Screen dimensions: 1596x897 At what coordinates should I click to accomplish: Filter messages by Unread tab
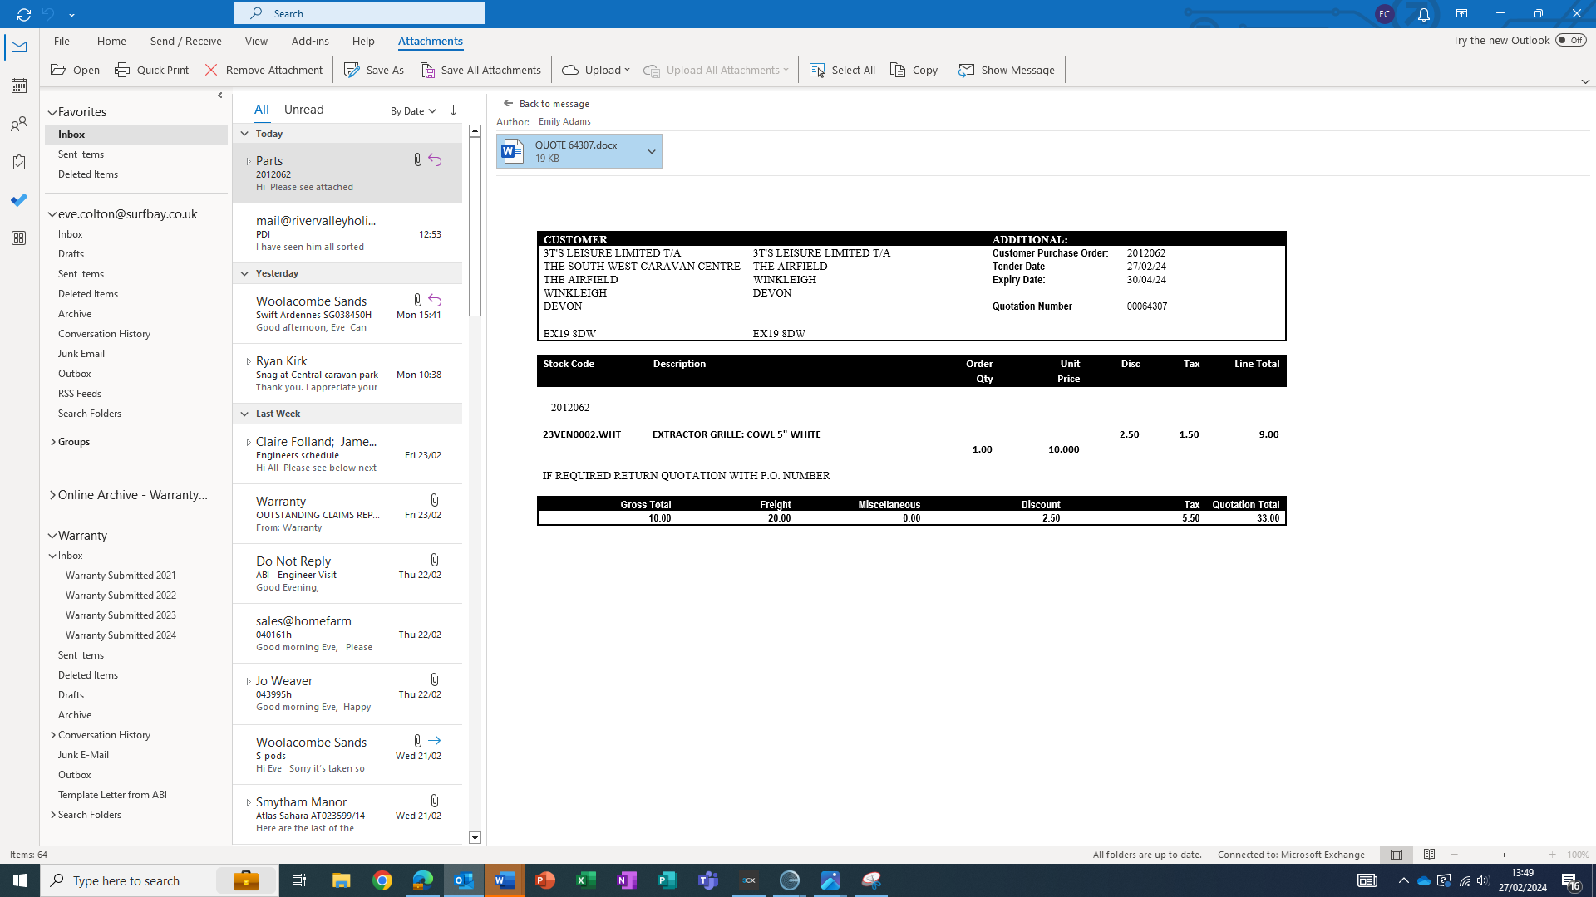(303, 110)
